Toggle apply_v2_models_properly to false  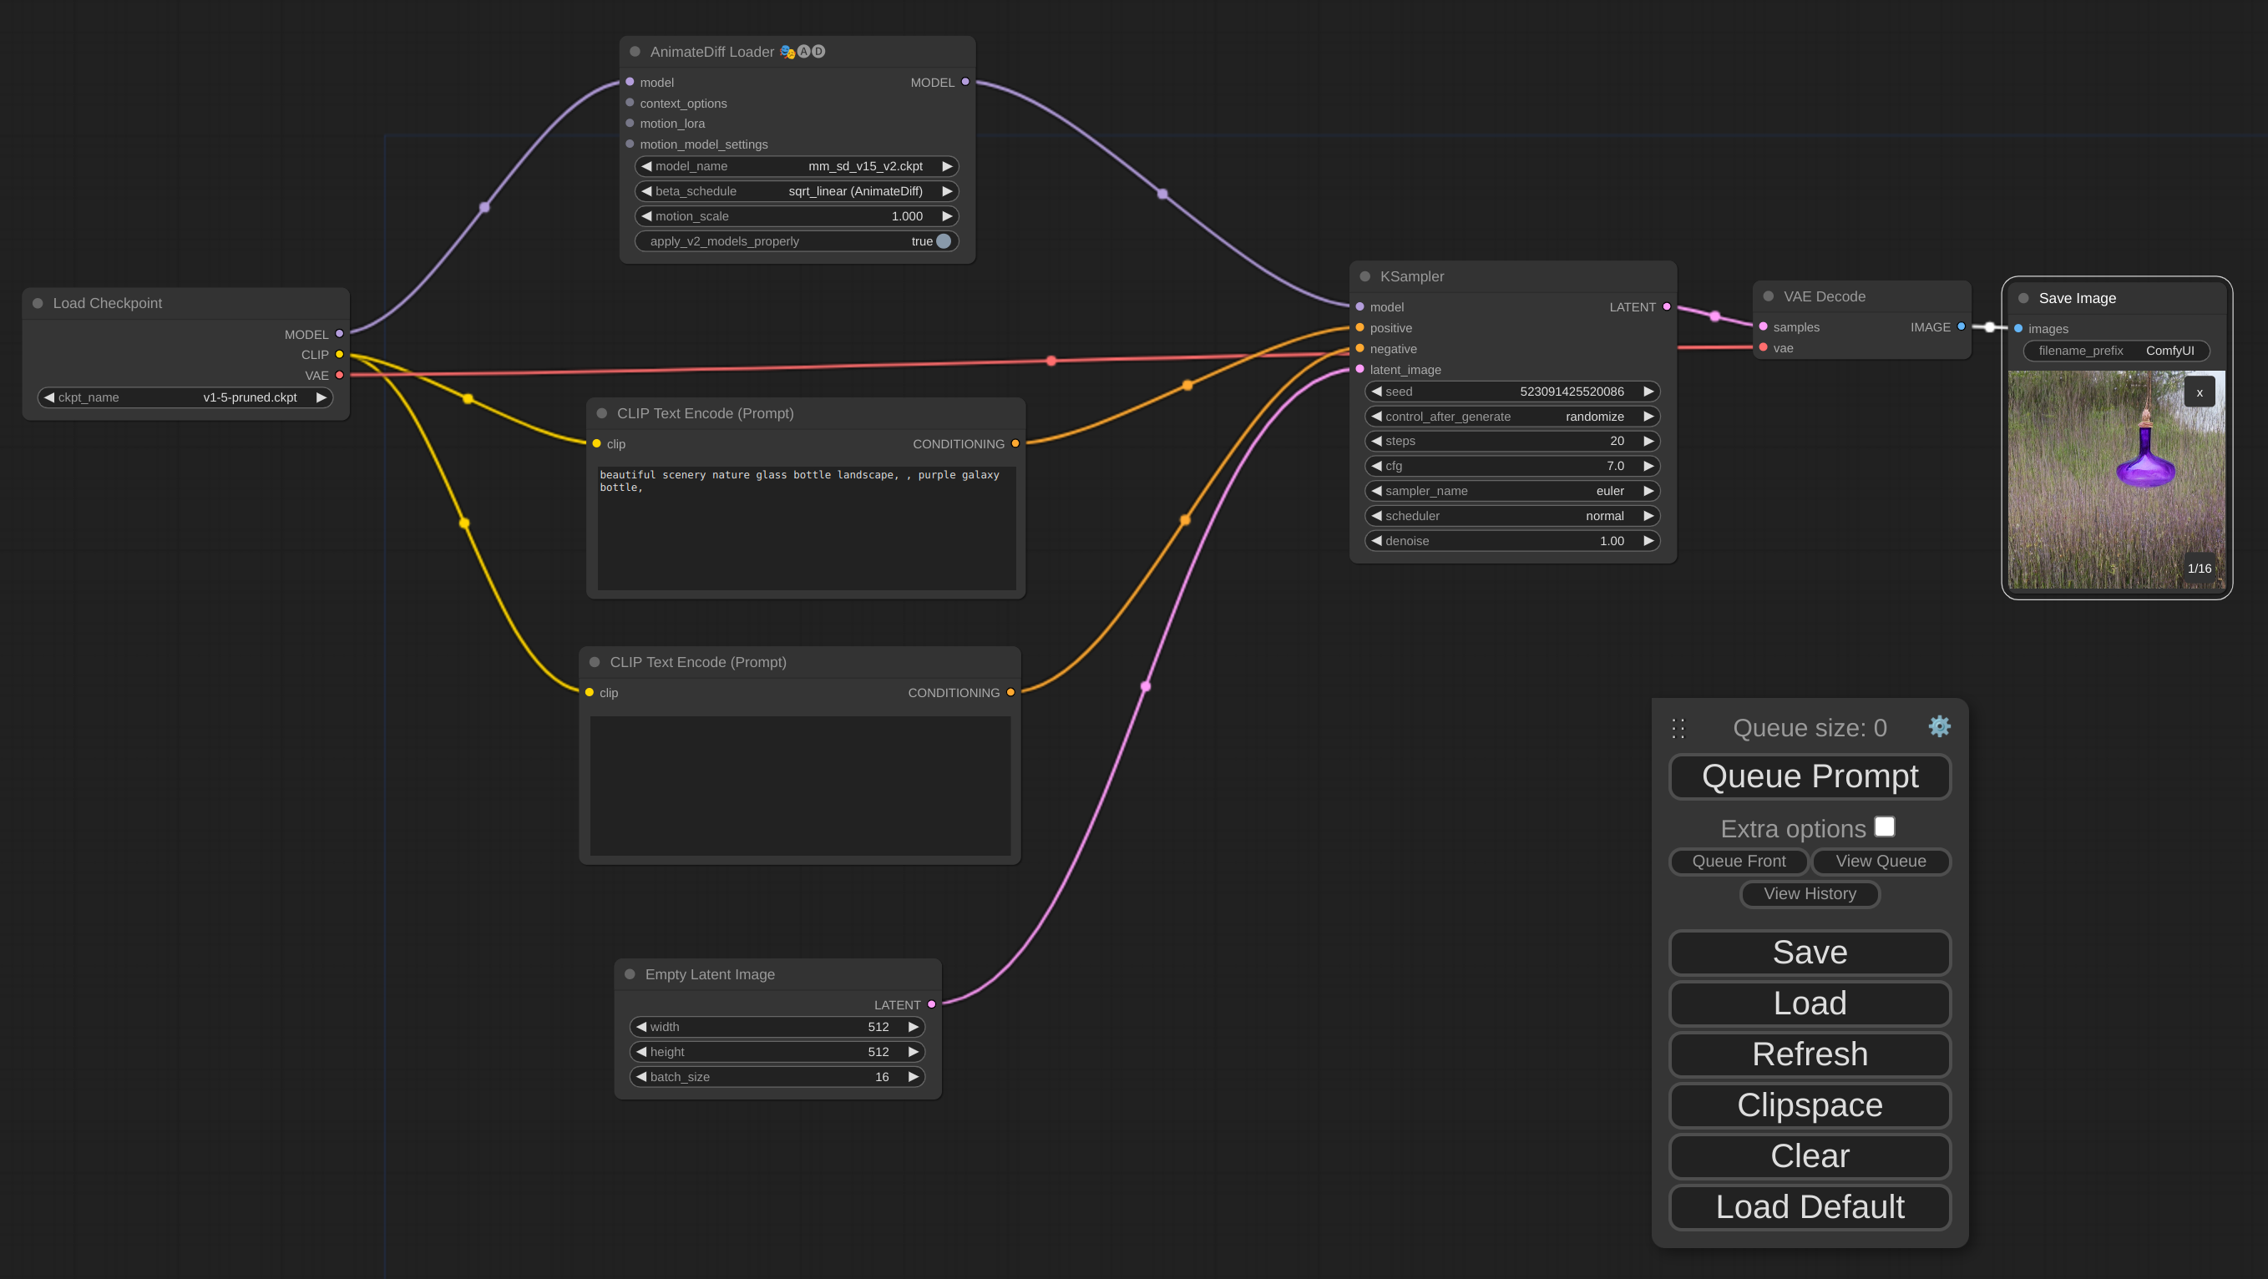pos(942,240)
